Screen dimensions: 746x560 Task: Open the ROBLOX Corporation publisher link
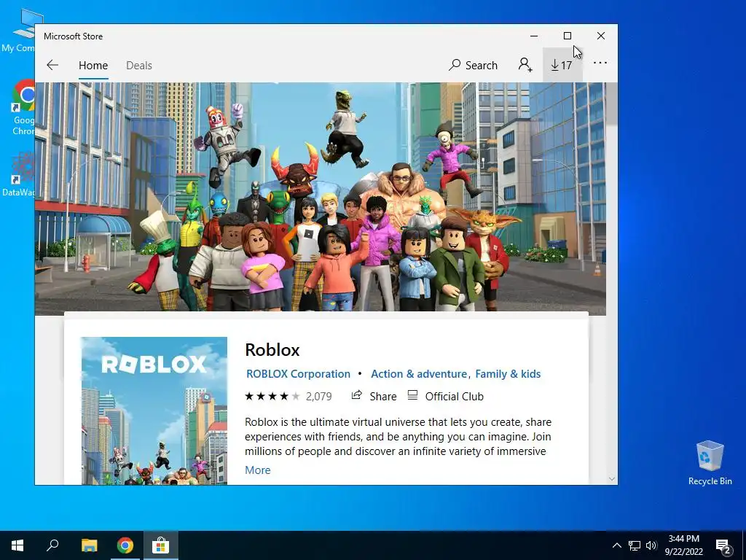pyautogui.click(x=298, y=374)
